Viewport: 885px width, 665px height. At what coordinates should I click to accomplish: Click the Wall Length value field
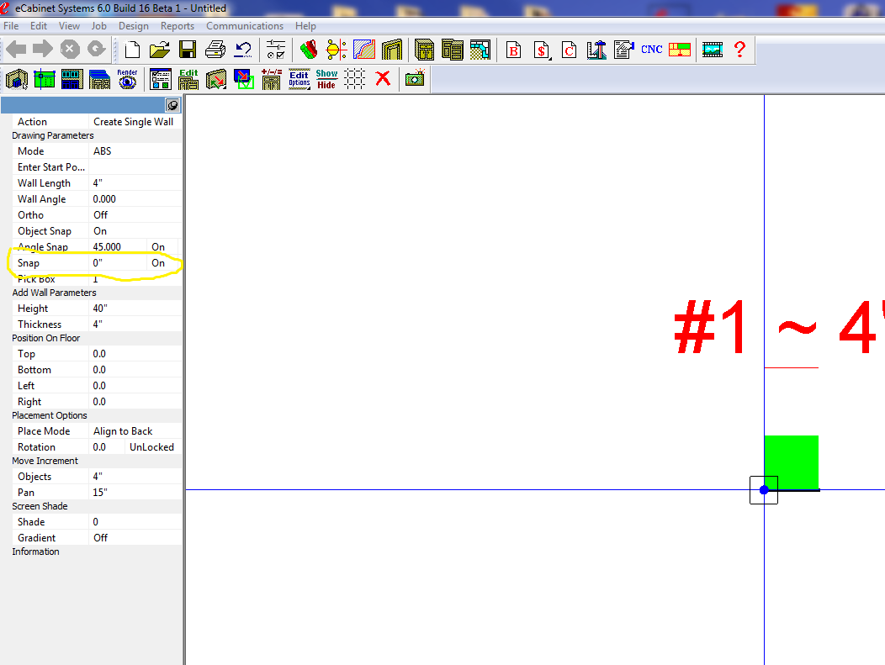point(135,183)
